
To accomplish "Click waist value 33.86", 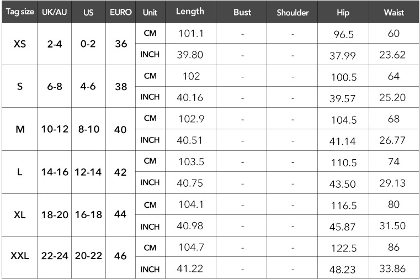I will tap(392, 269).
